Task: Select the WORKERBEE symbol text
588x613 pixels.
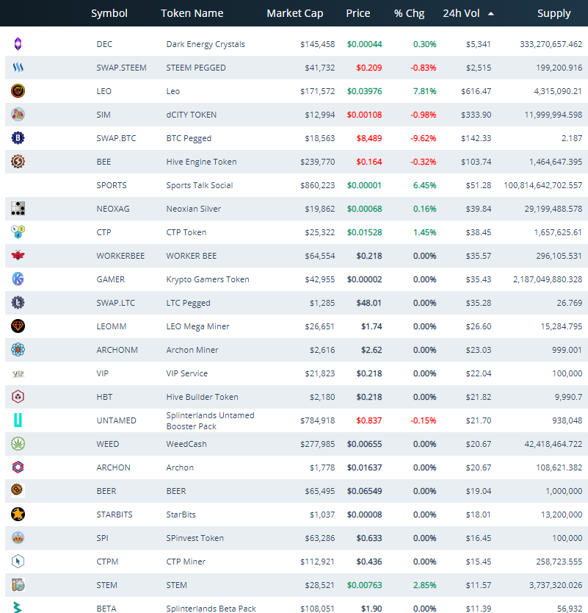Action: coord(120,256)
